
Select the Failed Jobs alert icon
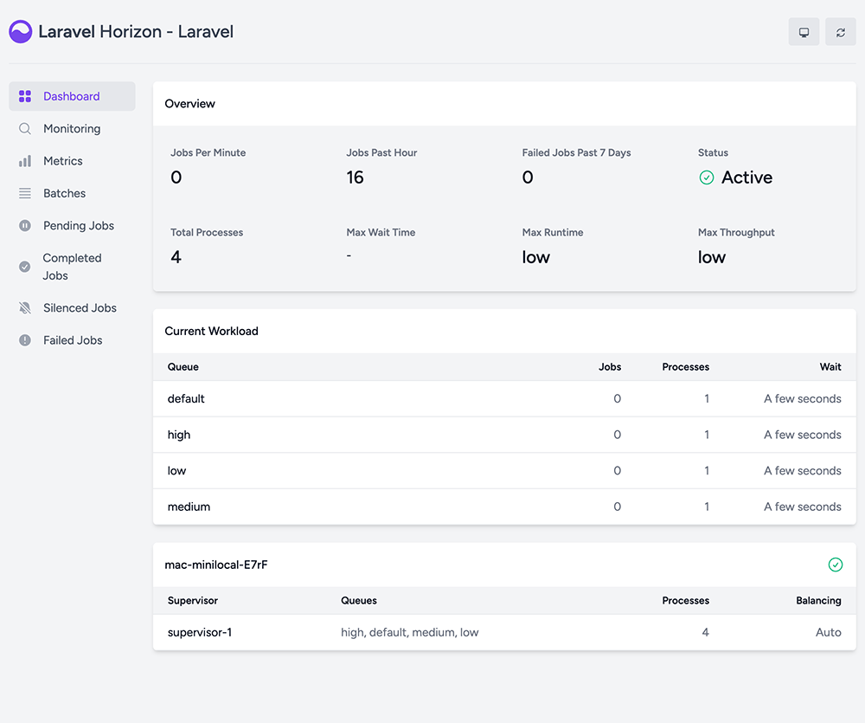pos(27,339)
